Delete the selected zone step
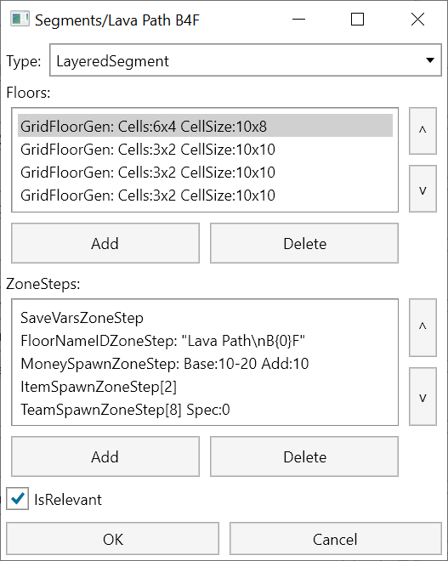 [x=304, y=456]
